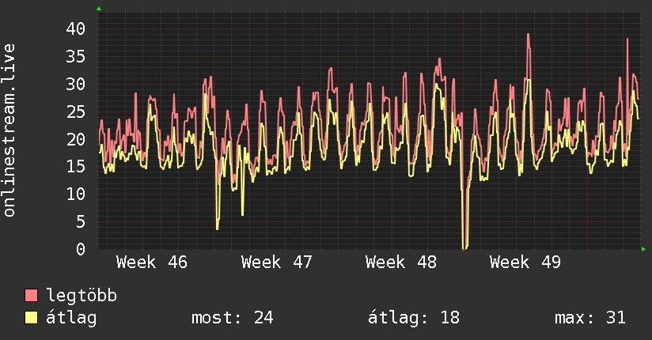The height and width of the screenshot is (340, 652).
Task: Click the y-axis value 15
Action: tap(76, 167)
